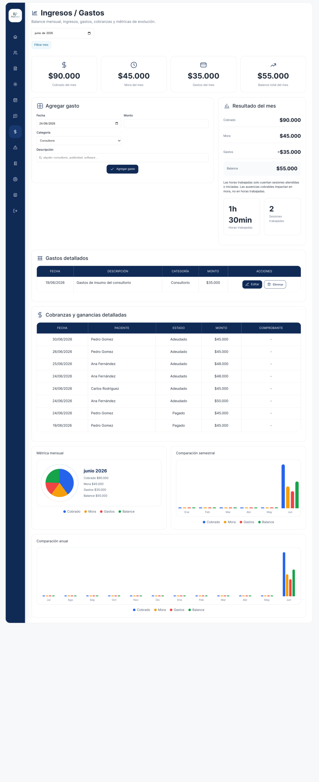Open the settings gear icon in sidebar
Image resolution: width=319 pixels, height=782 pixels.
tap(15, 179)
